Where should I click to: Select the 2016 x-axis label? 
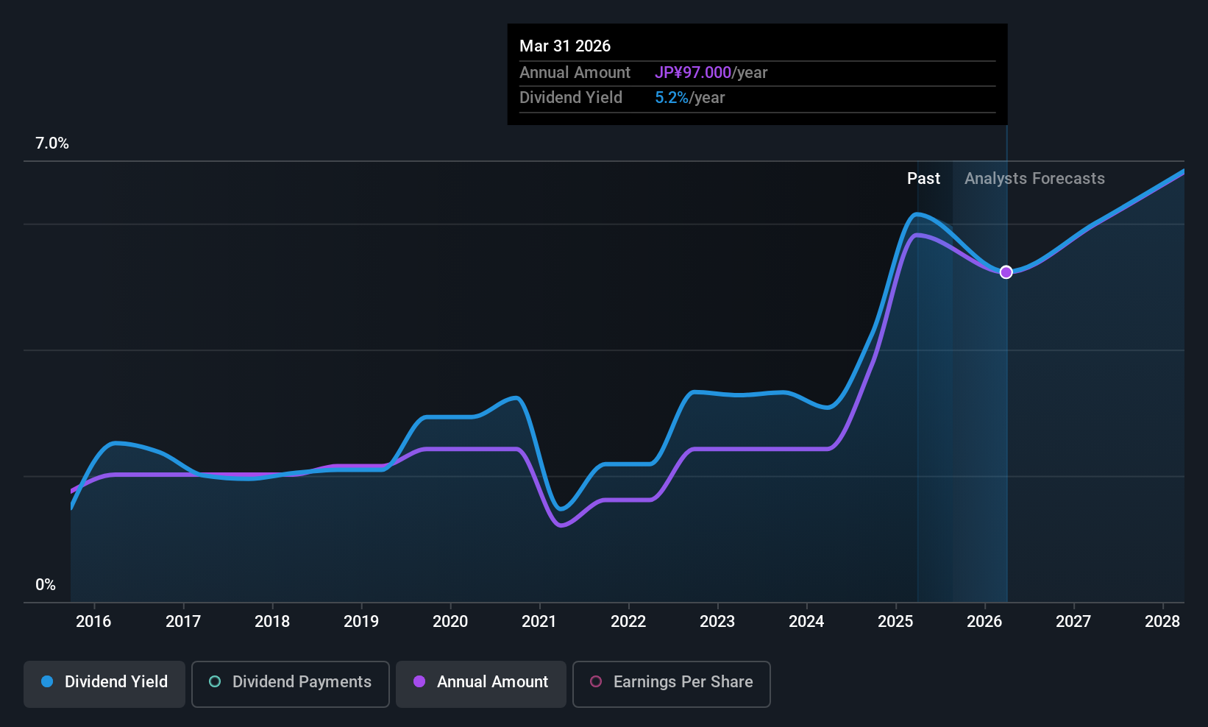pyautogui.click(x=93, y=621)
